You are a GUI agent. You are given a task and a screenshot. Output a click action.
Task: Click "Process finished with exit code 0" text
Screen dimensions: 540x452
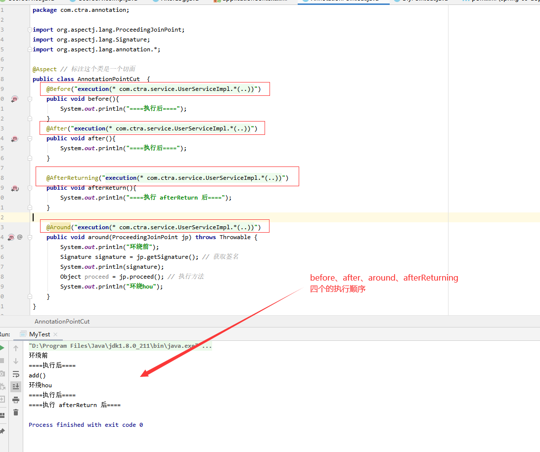[x=86, y=425]
